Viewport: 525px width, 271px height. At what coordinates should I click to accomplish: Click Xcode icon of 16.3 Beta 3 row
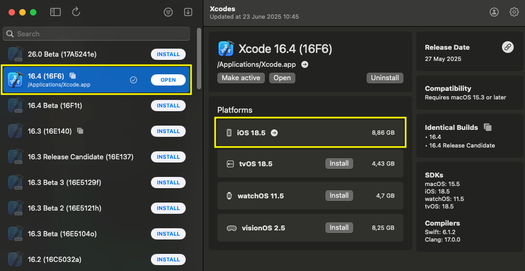coord(16,182)
